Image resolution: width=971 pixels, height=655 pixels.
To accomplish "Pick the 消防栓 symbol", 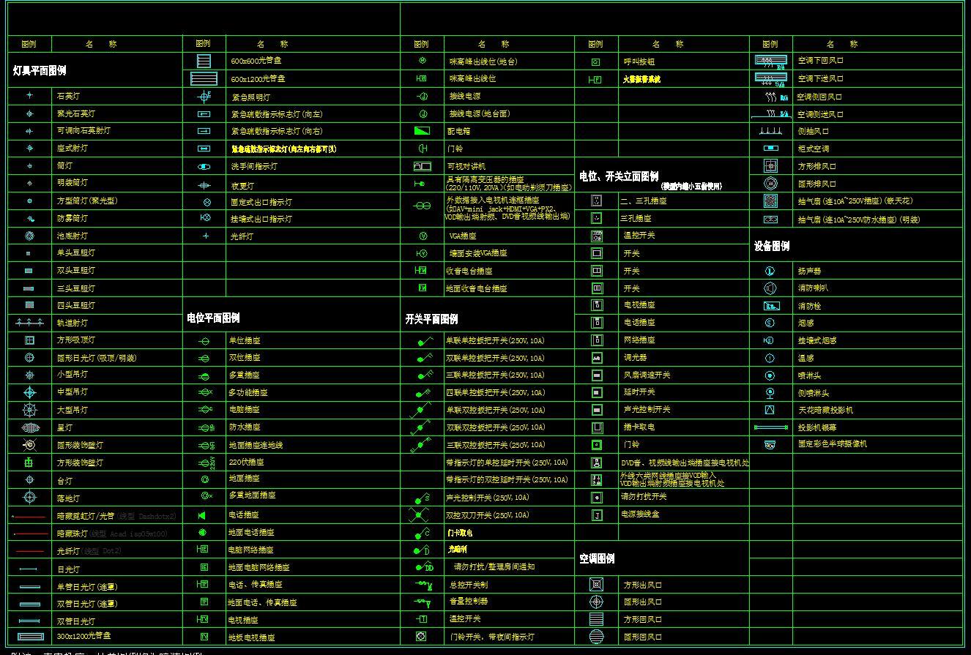I will tap(771, 306).
